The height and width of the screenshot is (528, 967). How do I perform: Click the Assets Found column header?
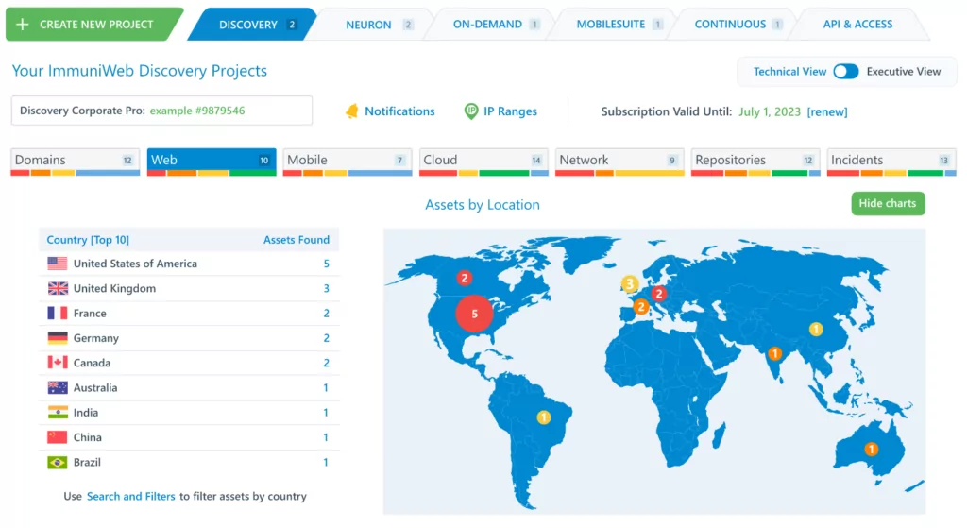[x=296, y=239]
